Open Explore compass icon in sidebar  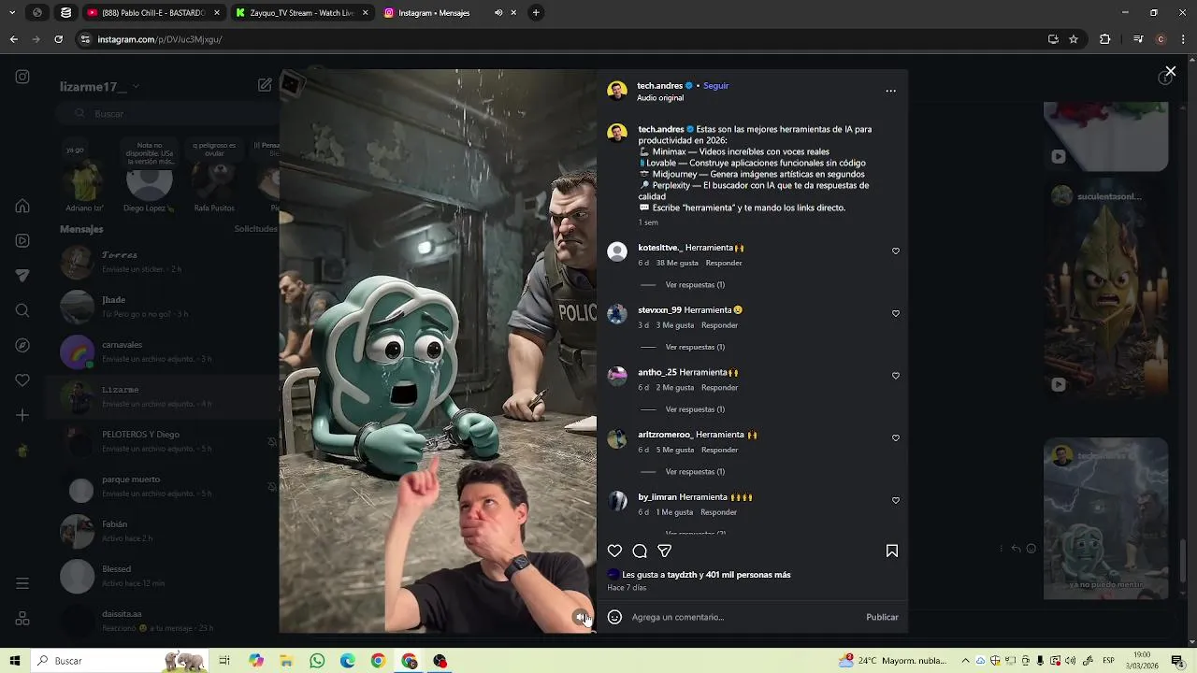coord(22,346)
